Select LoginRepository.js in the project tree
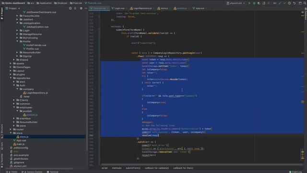307x173 pixels. point(35,93)
